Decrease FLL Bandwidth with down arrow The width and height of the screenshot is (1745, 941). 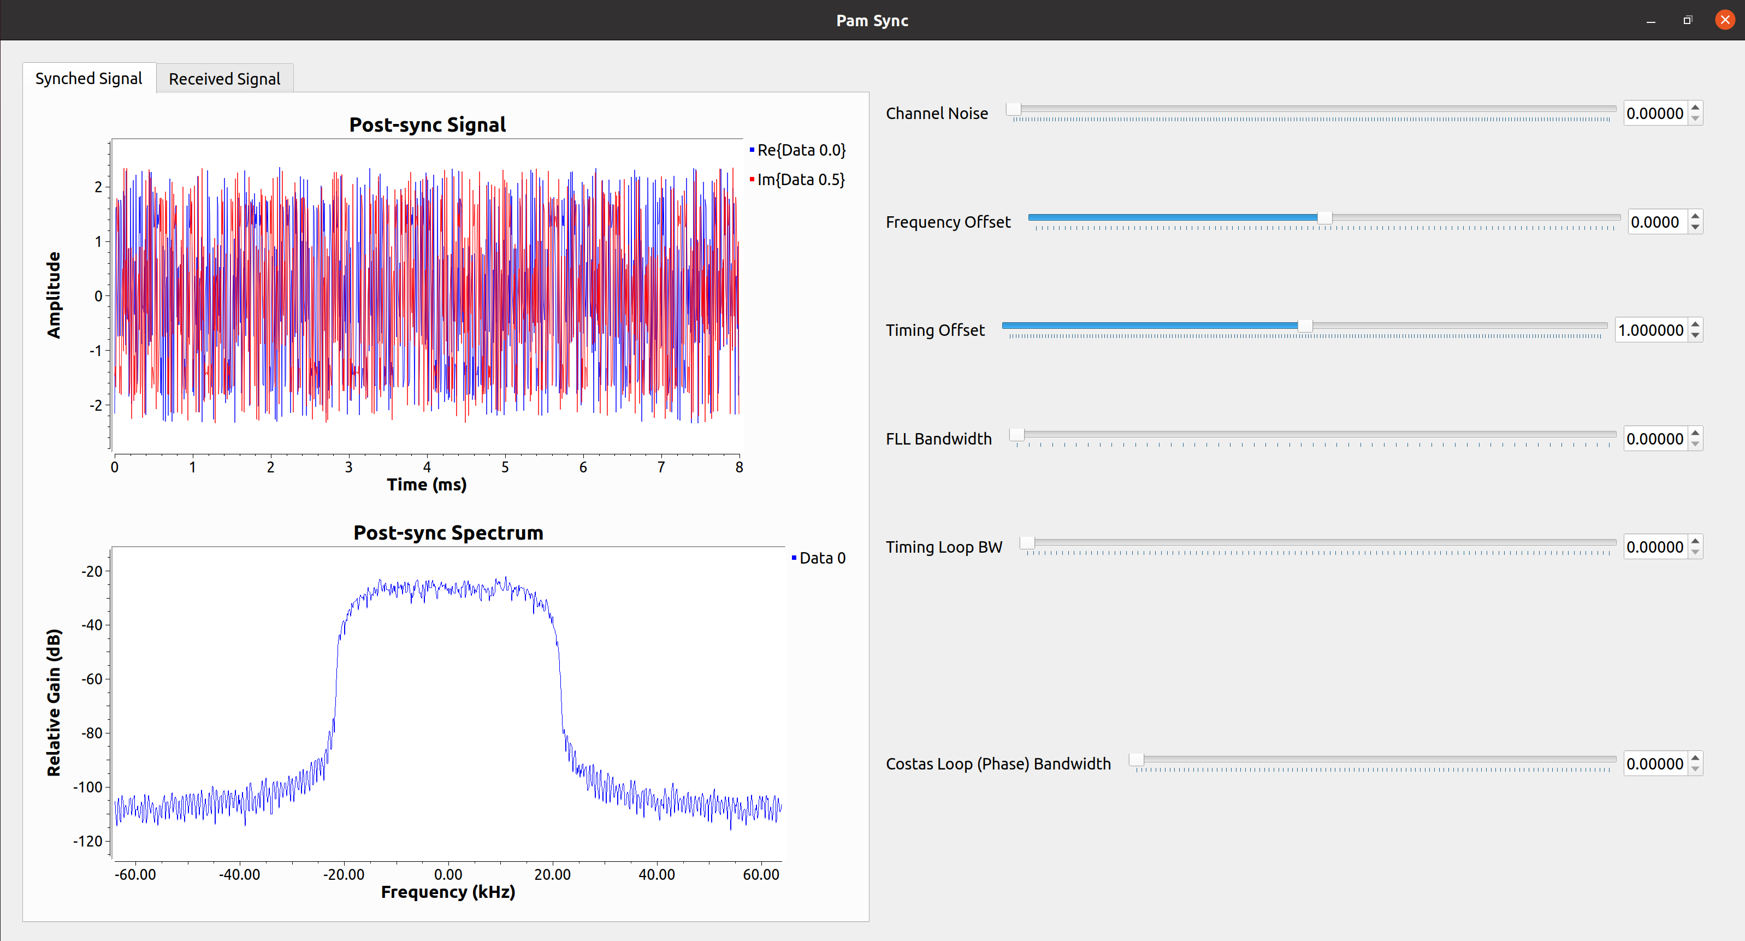tap(1695, 445)
